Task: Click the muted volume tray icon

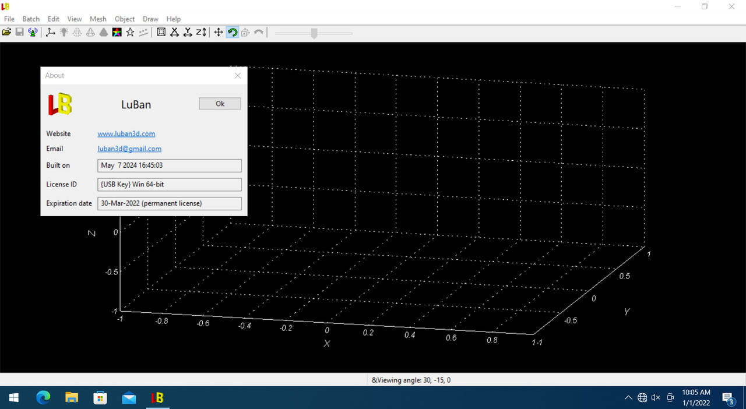Action: pos(656,397)
